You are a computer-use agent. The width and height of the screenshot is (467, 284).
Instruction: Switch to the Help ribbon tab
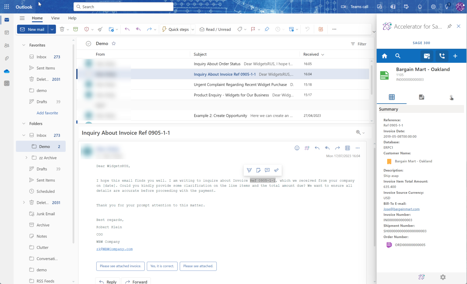(x=72, y=18)
